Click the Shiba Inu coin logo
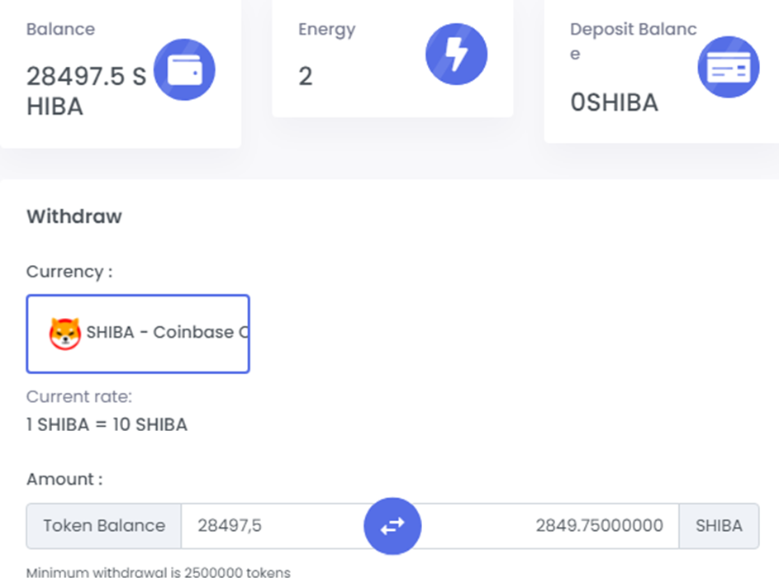The image size is (779, 588). tap(65, 334)
